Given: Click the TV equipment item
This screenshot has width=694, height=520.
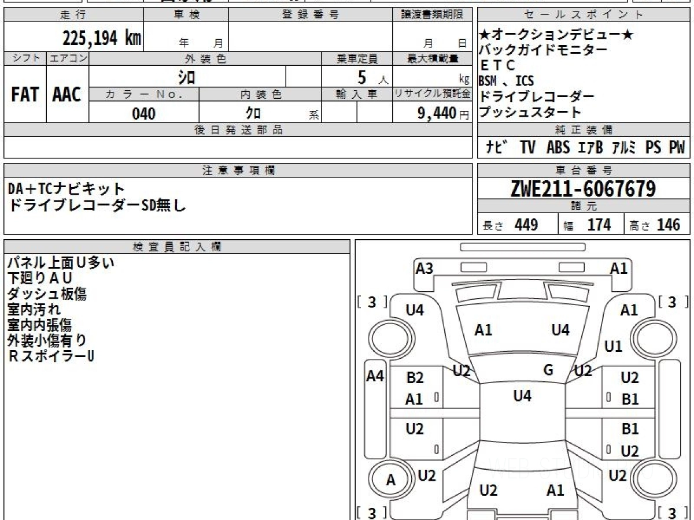Looking at the screenshot, I should pos(527,147).
